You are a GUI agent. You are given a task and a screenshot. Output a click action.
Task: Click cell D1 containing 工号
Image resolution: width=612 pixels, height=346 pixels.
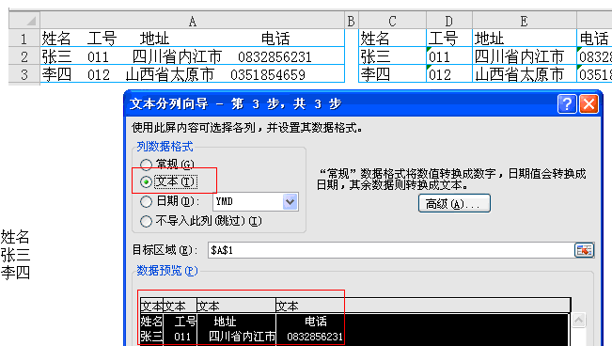pyautogui.click(x=449, y=38)
